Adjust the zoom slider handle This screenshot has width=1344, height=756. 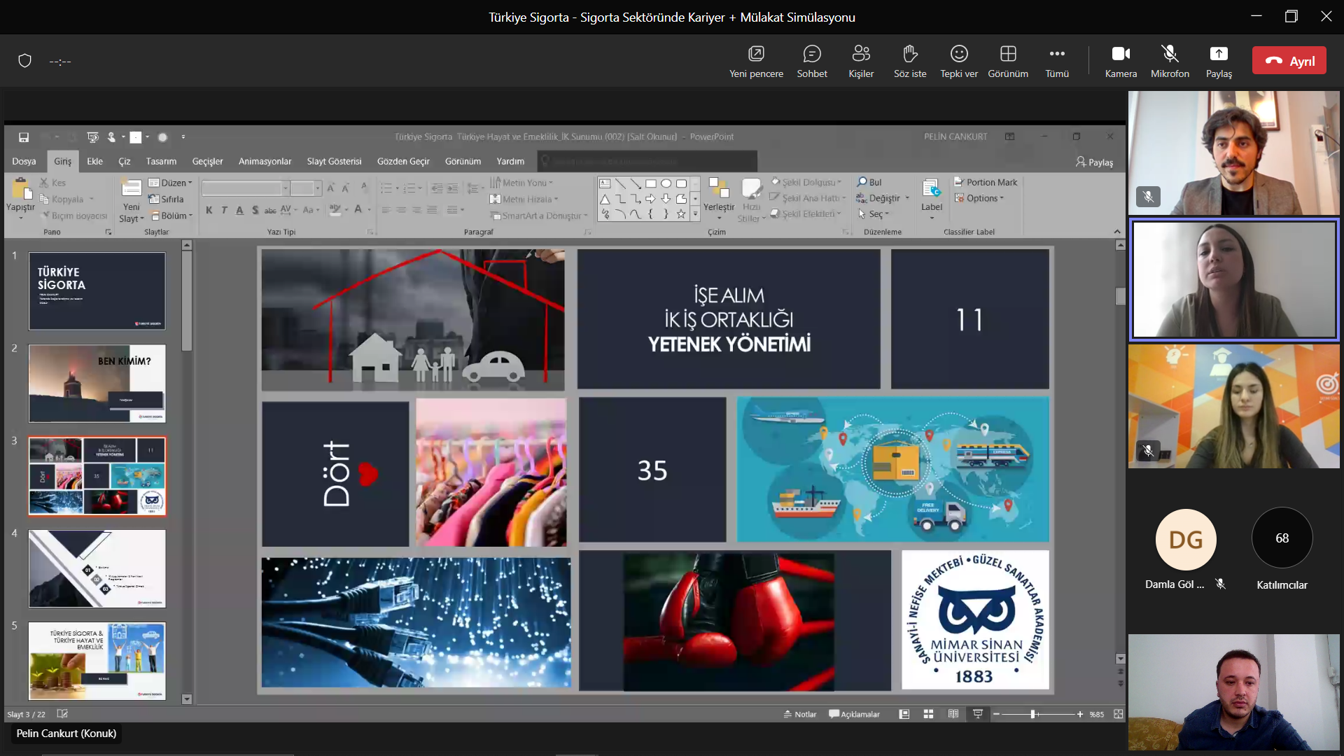point(1033,714)
